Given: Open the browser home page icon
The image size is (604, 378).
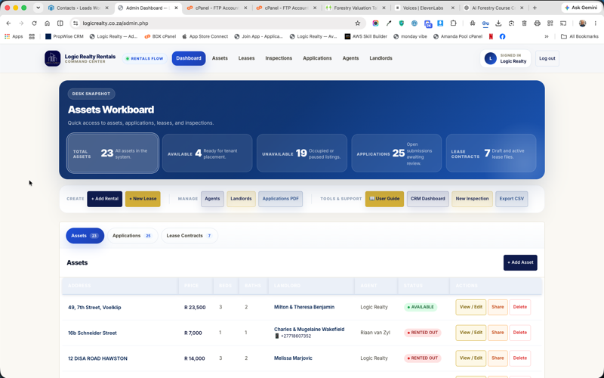Looking at the screenshot, I should 47,23.
